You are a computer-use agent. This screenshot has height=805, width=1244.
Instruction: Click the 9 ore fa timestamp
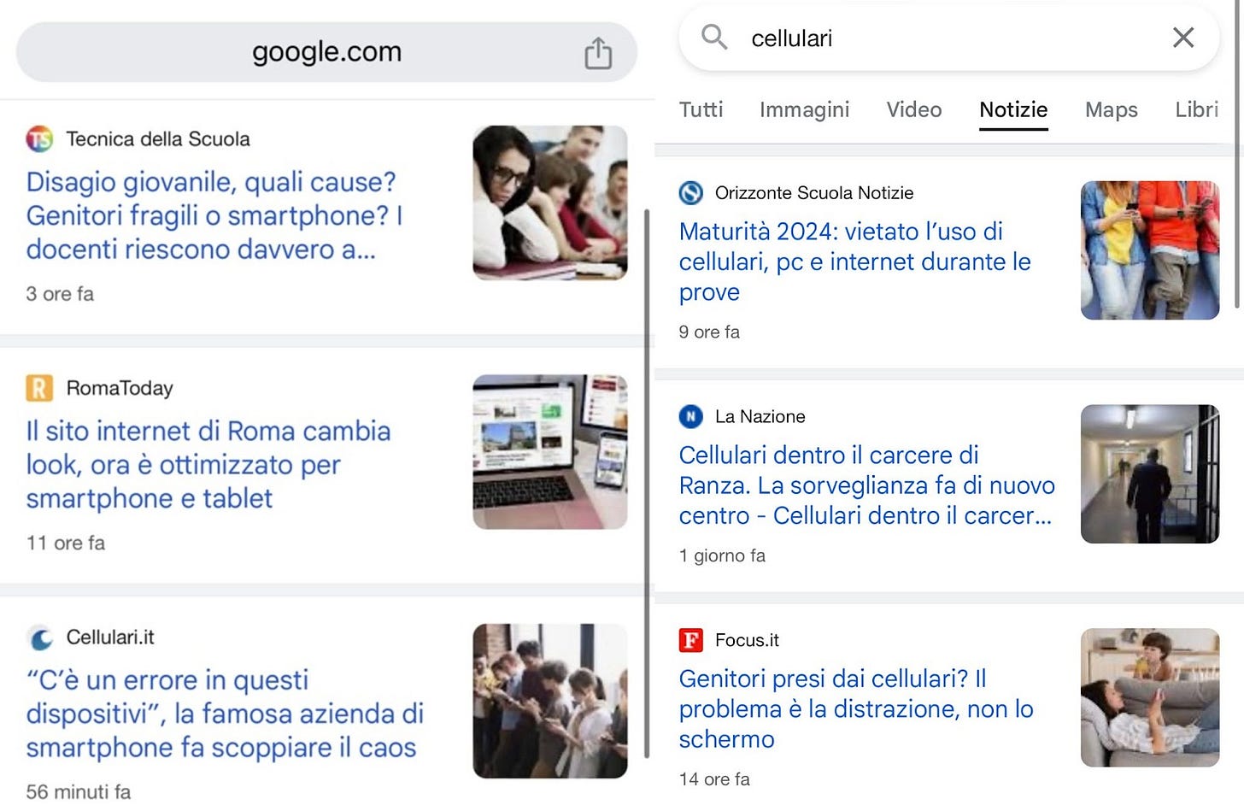point(709,332)
